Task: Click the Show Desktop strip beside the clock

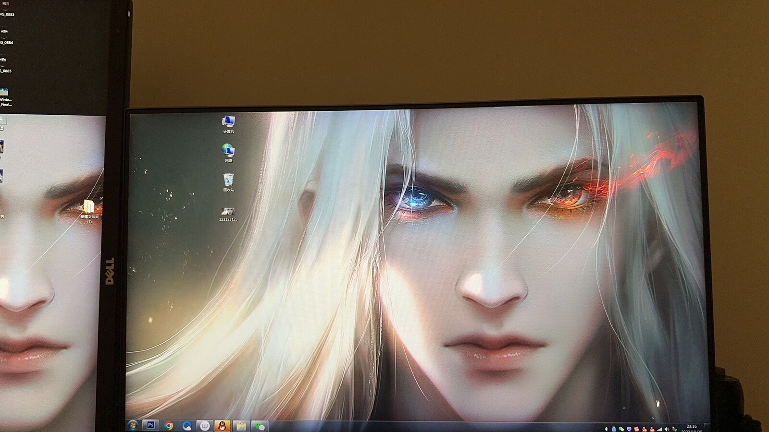Action: [707, 428]
